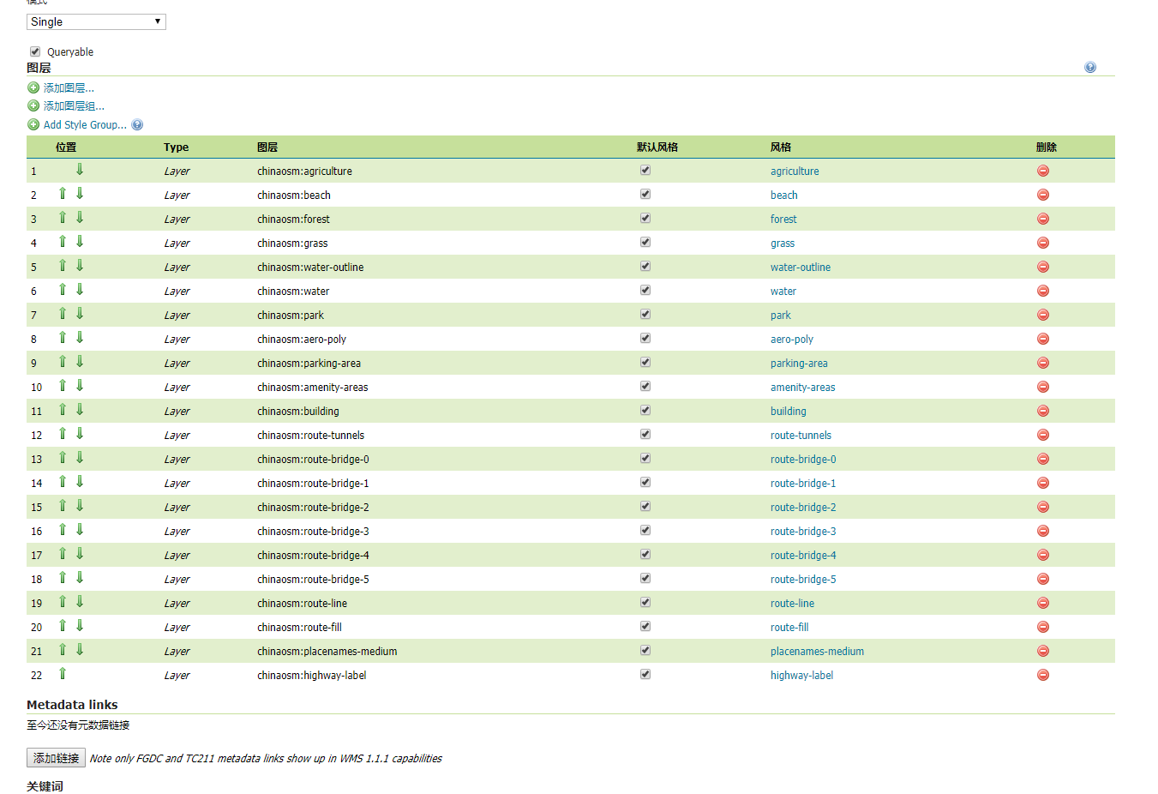The image size is (1158, 794).
Task: Move chinaosm:beach layer up
Action: (x=63, y=194)
